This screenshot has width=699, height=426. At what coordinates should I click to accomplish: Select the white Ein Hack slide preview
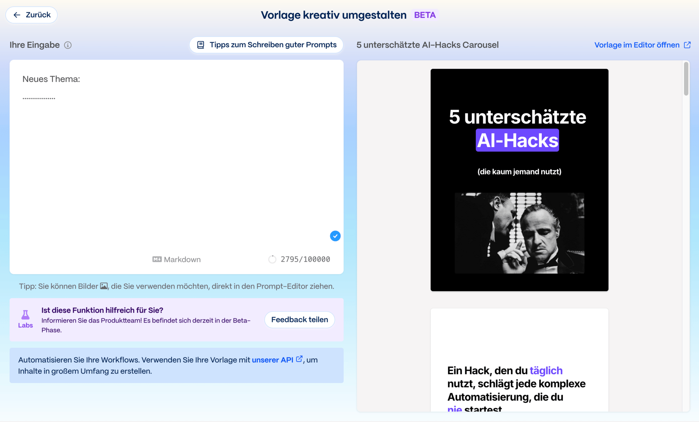519,360
